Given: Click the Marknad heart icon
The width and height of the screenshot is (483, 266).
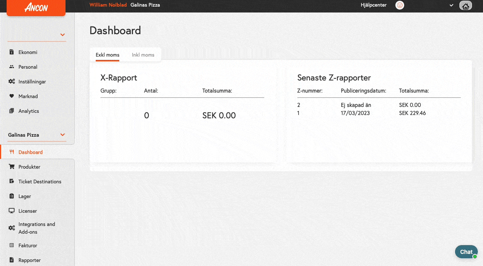Looking at the screenshot, I should tap(11, 96).
